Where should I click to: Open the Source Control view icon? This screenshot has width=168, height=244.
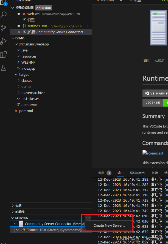coord(3,28)
